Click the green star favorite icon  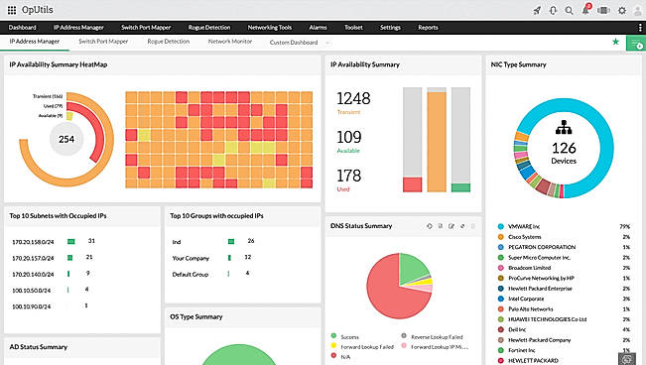tap(615, 42)
